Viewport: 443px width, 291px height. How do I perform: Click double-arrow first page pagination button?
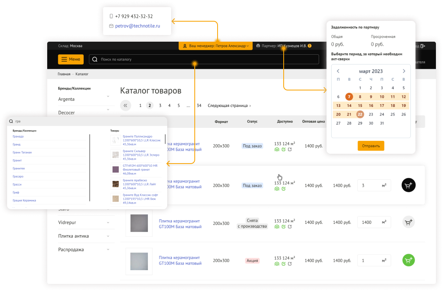coord(126,105)
